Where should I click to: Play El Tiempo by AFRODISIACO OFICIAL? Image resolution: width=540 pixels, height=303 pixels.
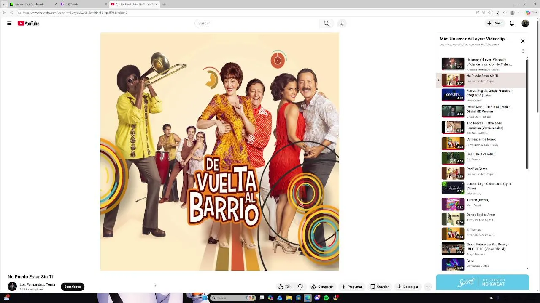click(481, 233)
